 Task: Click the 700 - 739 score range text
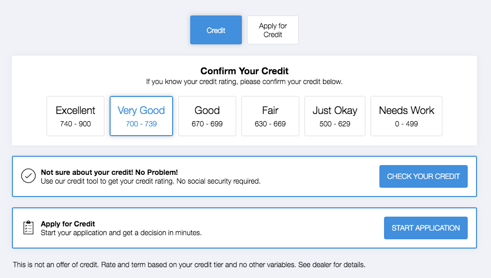coord(141,124)
